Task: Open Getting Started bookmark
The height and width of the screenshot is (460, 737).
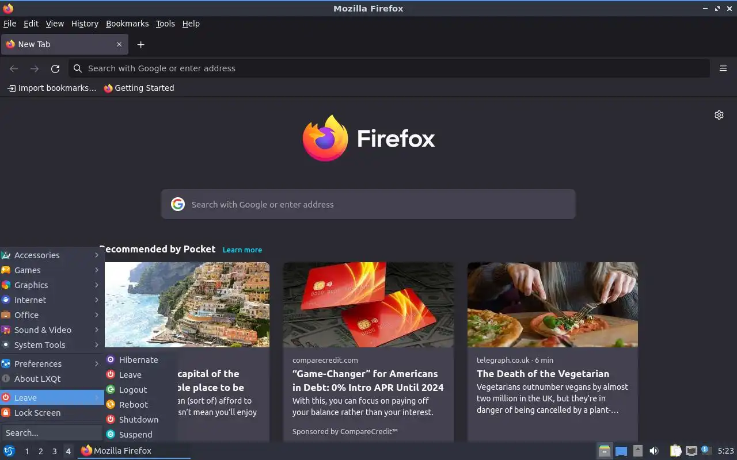Action: click(x=139, y=88)
